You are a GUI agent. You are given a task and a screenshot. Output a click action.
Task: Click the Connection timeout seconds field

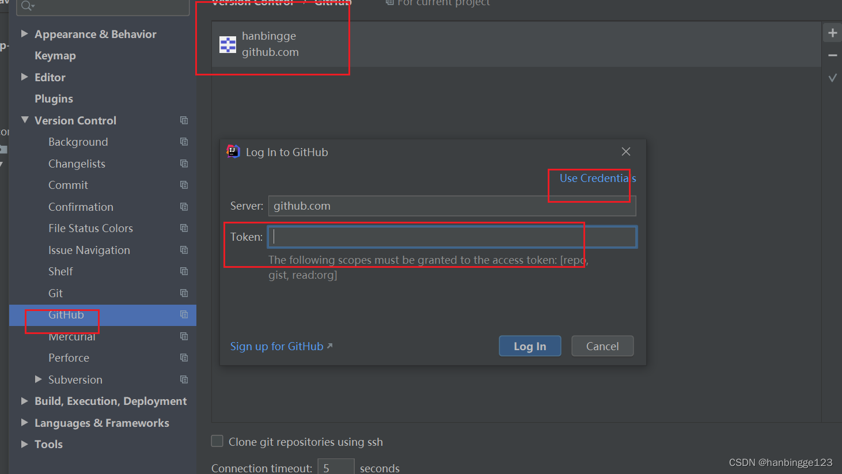(x=336, y=467)
